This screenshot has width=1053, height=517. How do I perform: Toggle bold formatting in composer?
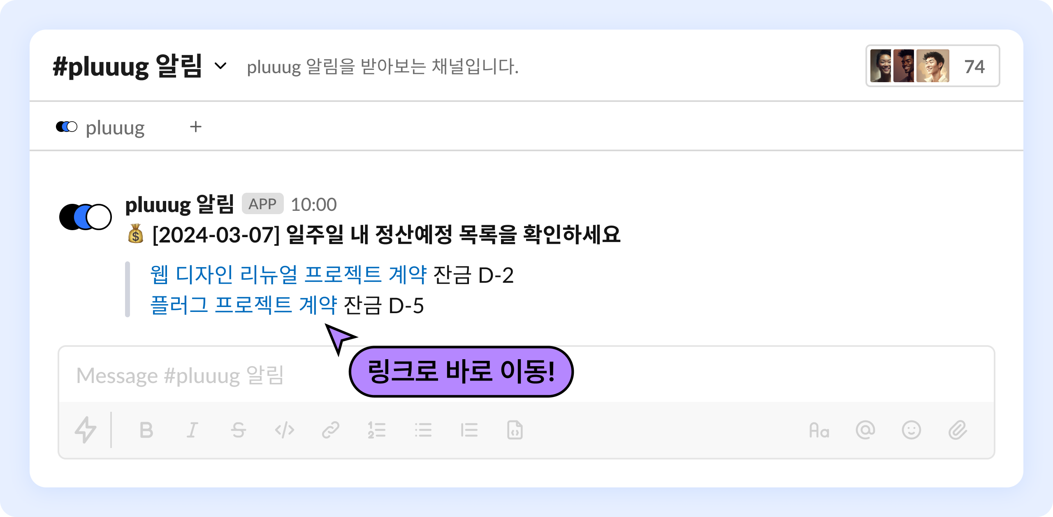[x=146, y=430]
